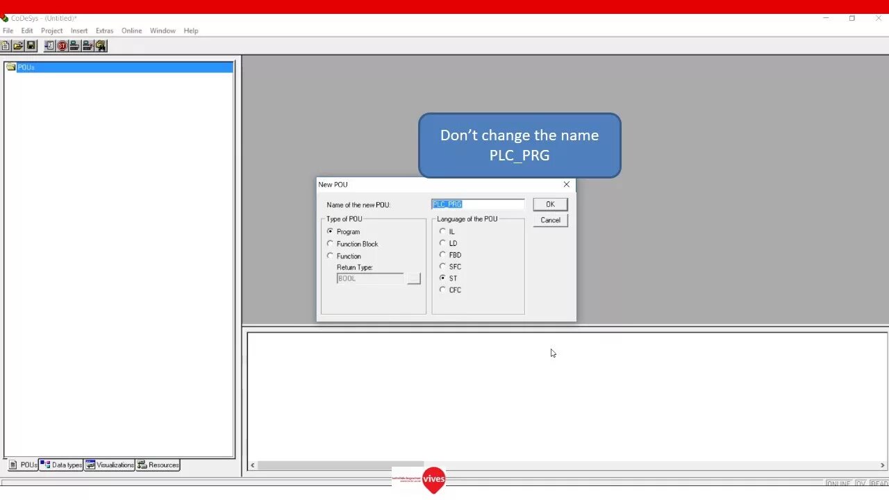
Task: Click the red Stop toolbar icon
Action: click(62, 46)
